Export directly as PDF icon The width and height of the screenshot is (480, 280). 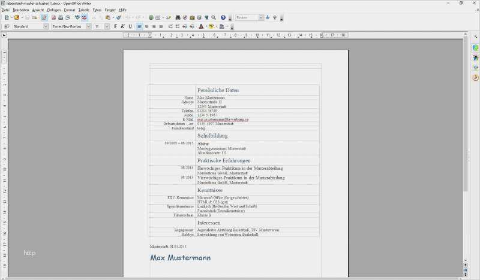pos(53,18)
